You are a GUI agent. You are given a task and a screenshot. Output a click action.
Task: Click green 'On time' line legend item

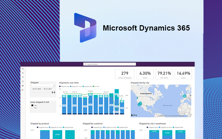pyautogui.click(x=96, y=86)
